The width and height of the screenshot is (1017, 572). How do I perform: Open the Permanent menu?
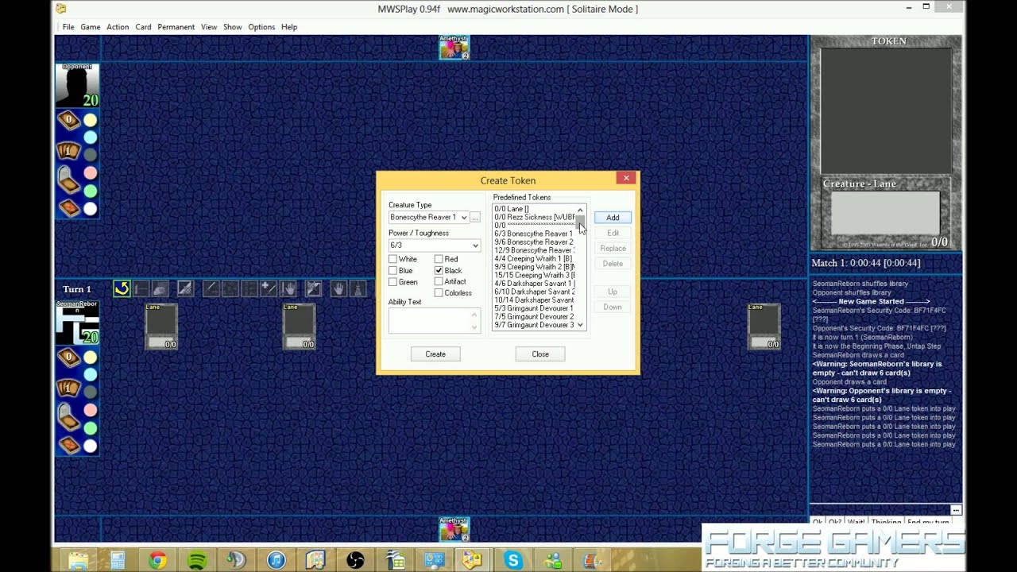[176, 27]
